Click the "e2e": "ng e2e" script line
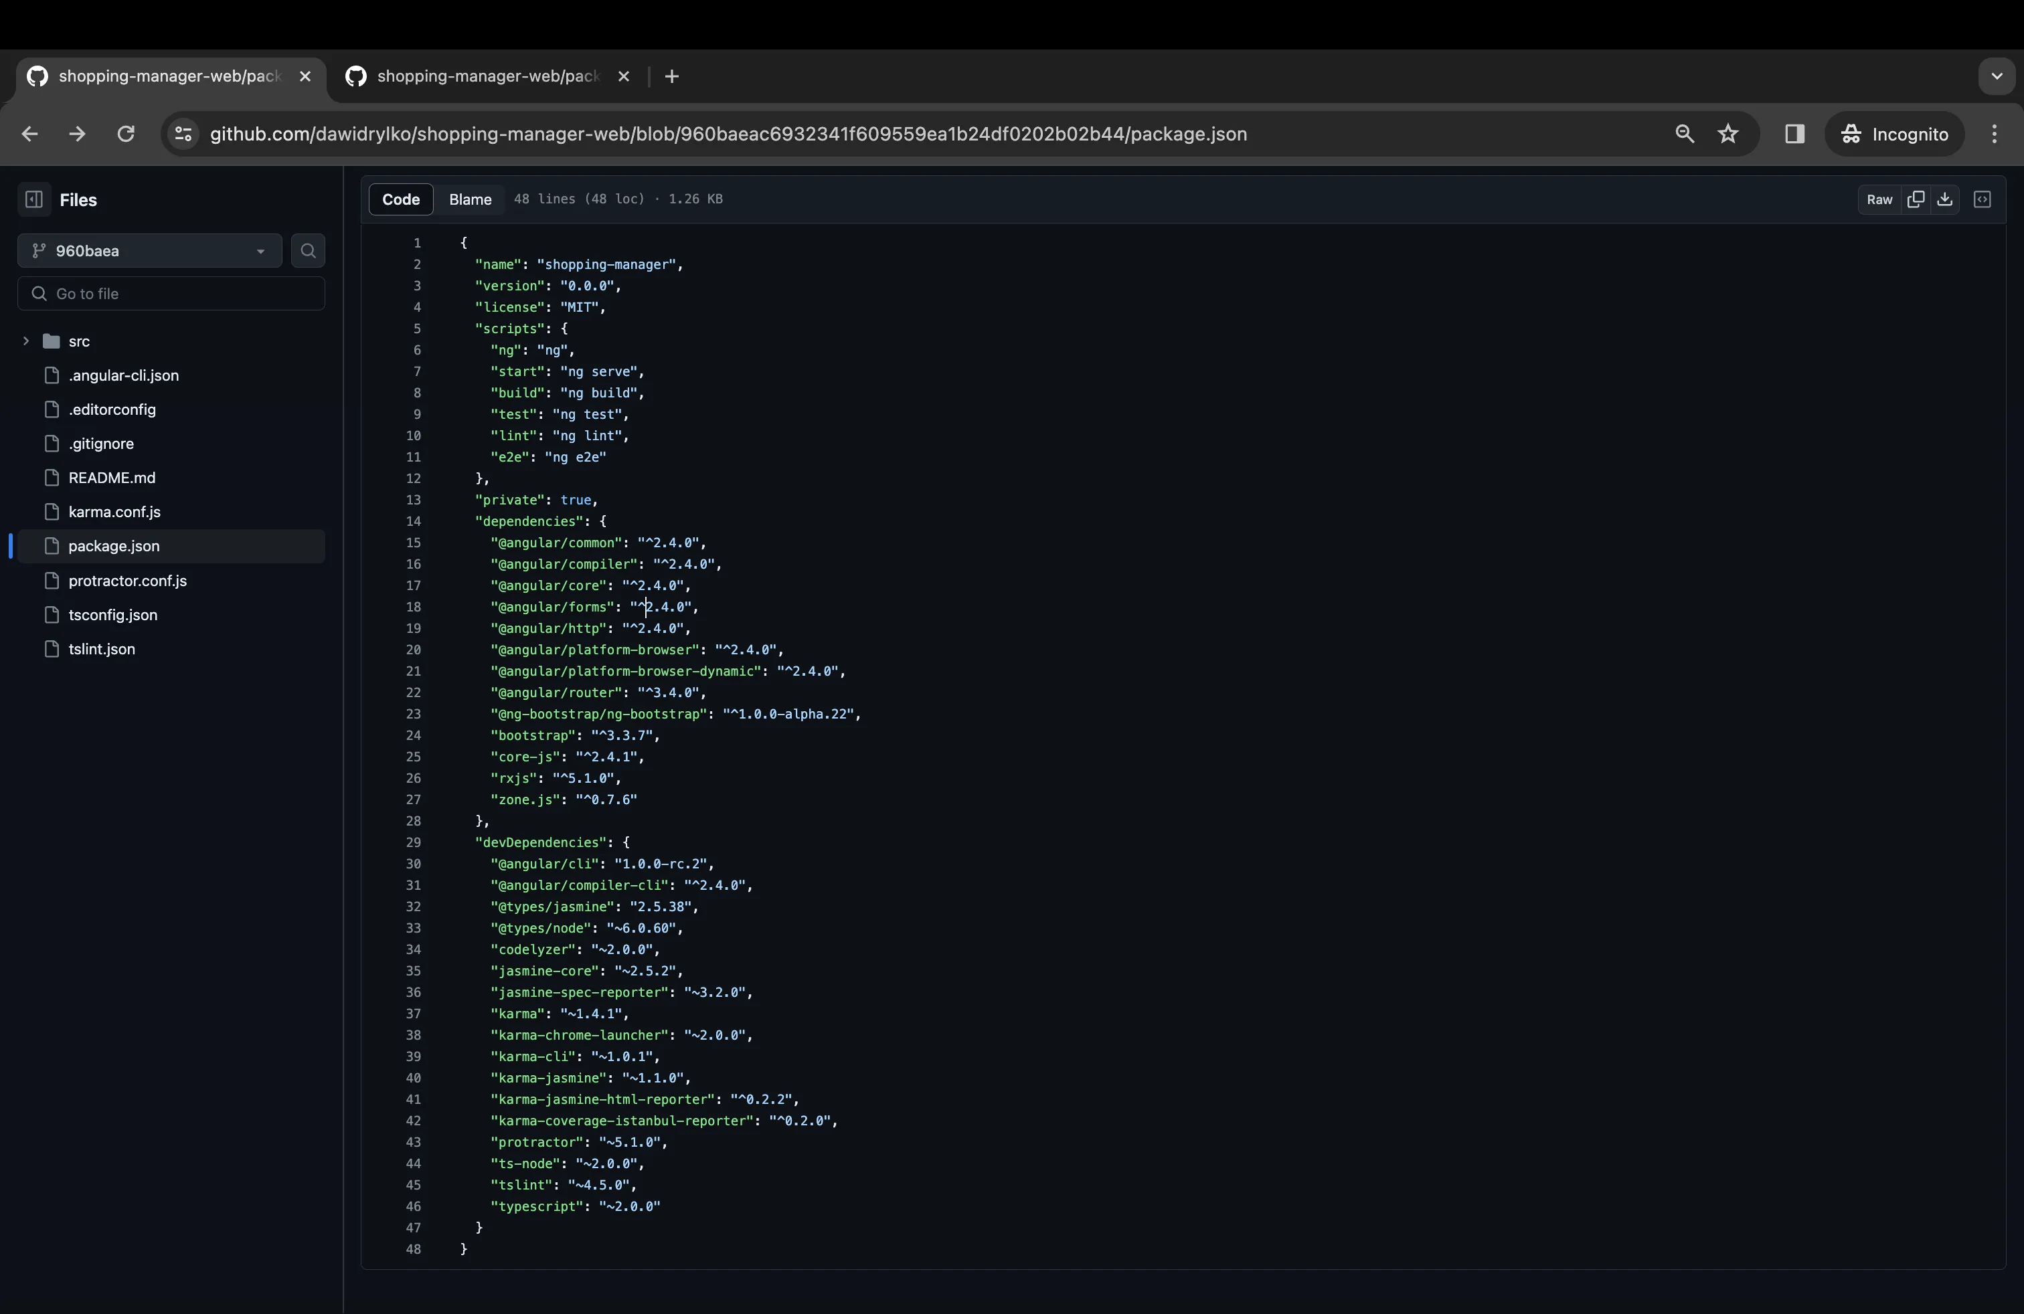The height and width of the screenshot is (1314, 2024). pyautogui.click(x=547, y=456)
